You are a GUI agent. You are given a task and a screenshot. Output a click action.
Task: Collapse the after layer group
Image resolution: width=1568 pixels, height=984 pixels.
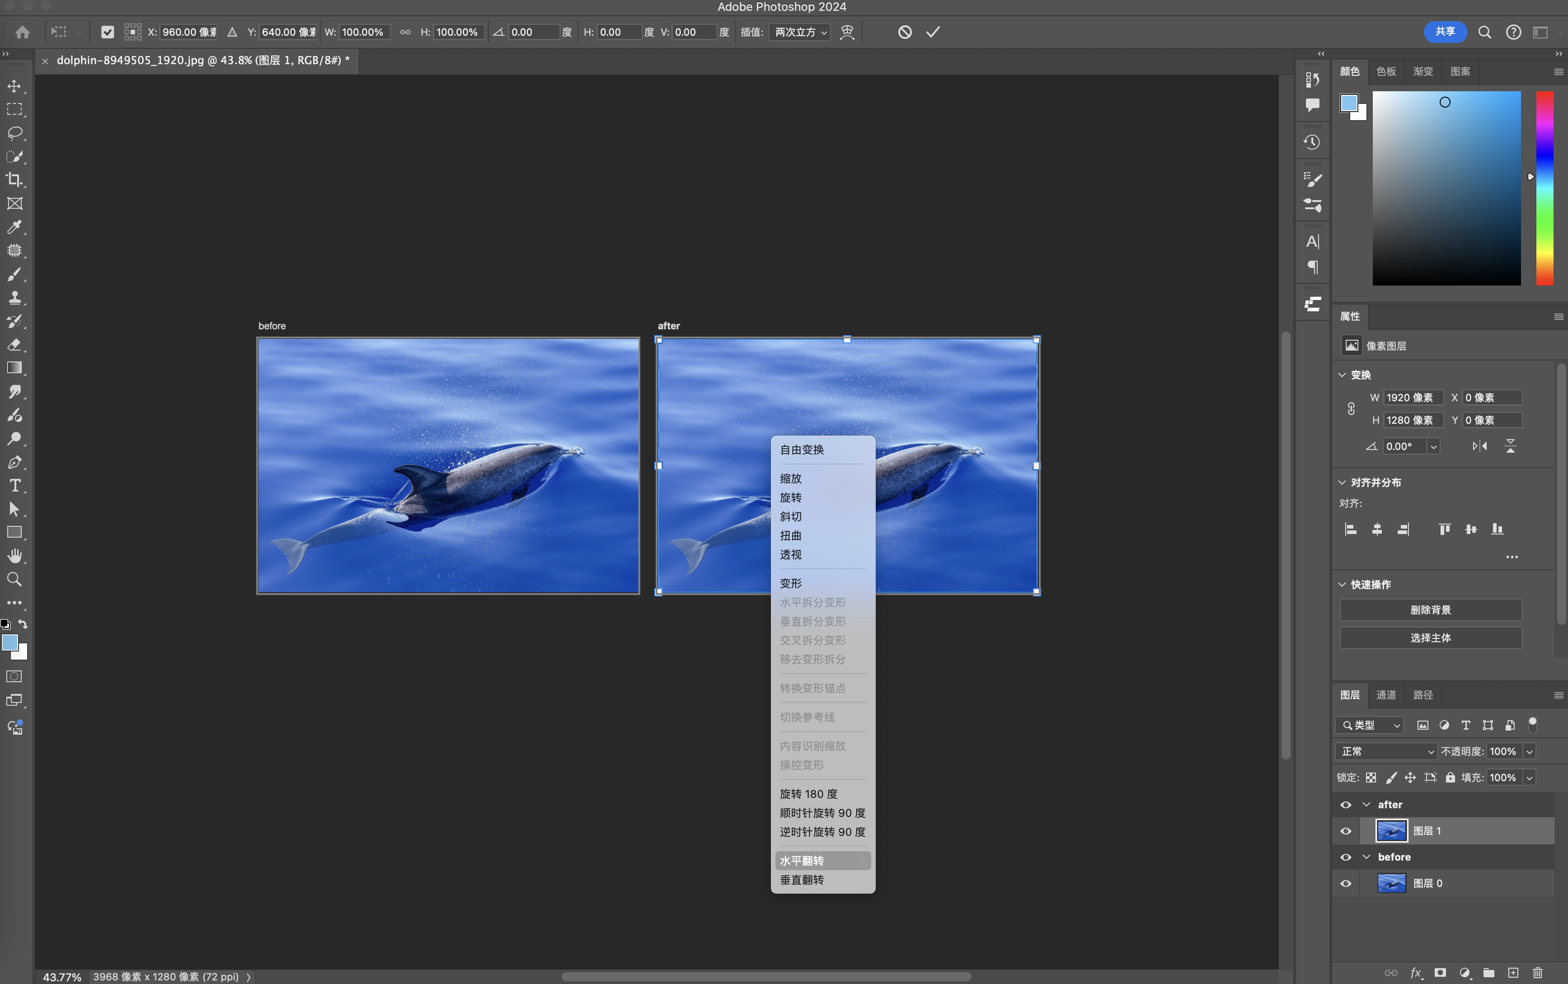(1366, 804)
